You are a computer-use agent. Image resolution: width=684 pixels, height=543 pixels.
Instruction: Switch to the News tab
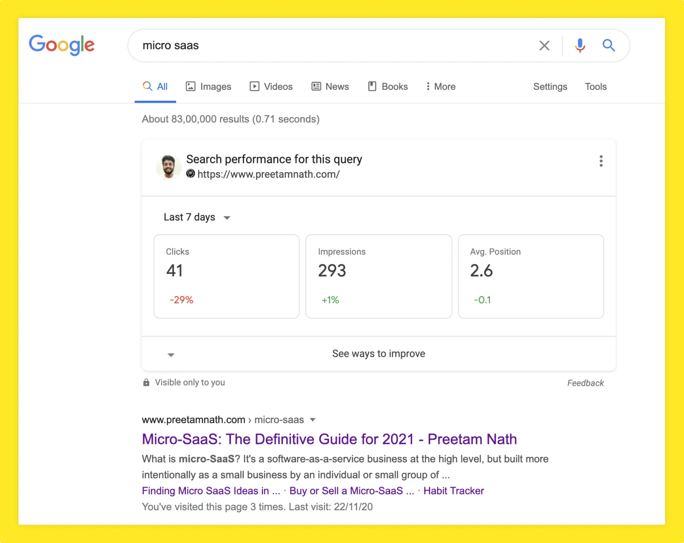330,87
